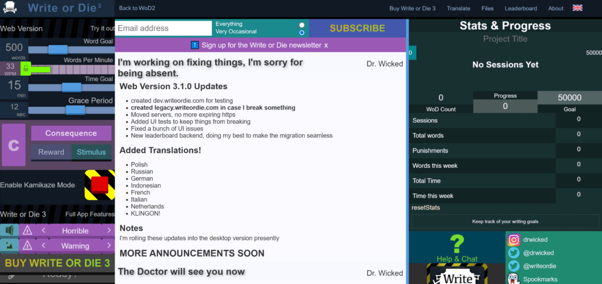Toggle the sound speaker icon
Screen dimensions: 602x284
[9, 231]
